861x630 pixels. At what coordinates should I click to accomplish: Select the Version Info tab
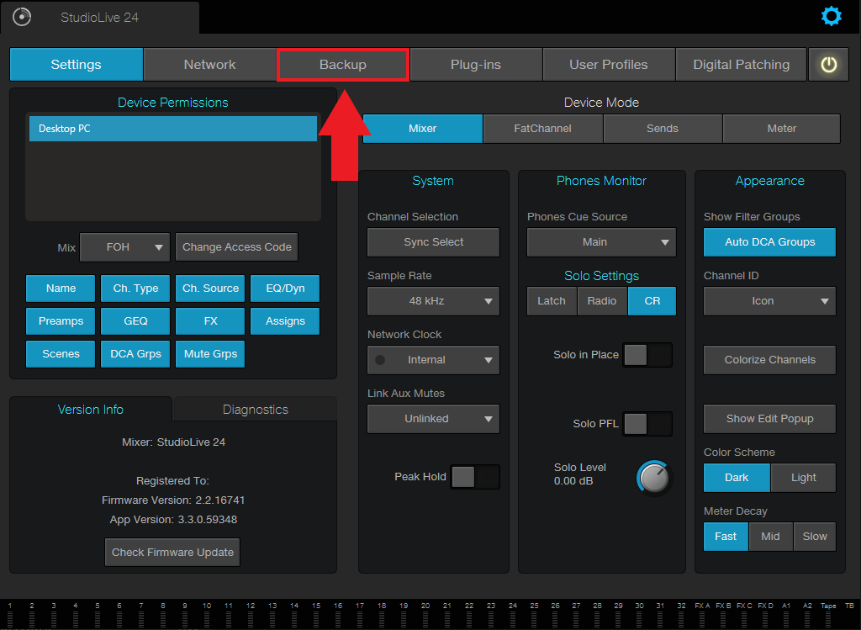click(91, 409)
